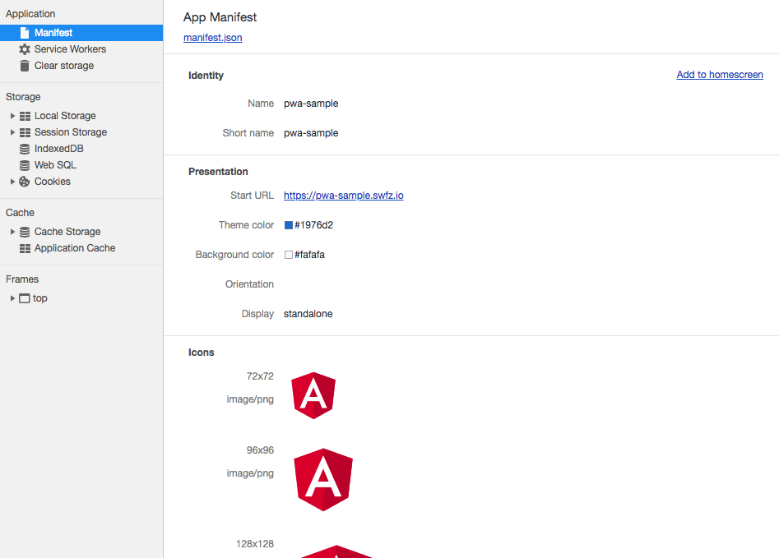Click the 96x96 size label

pyautogui.click(x=260, y=450)
